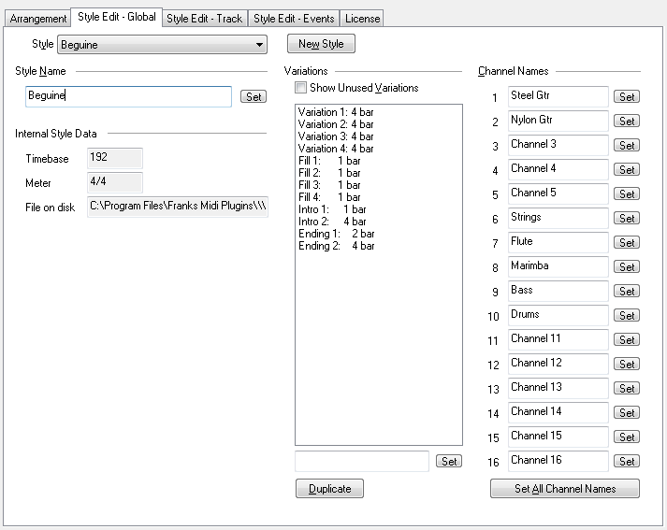Open the Style Edit - Events tab

click(294, 19)
